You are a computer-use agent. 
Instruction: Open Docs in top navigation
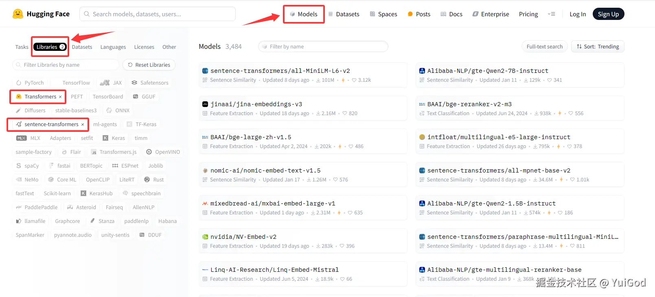pyautogui.click(x=451, y=14)
